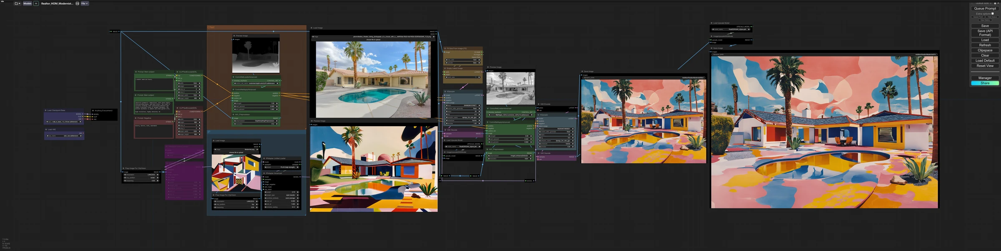Collapse the Load VAE node via its title dot
This screenshot has height=251, width=1001.
coord(45,129)
